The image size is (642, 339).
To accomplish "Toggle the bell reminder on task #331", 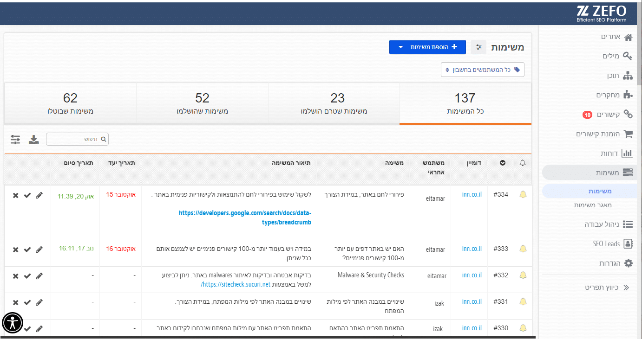I will tap(523, 302).
